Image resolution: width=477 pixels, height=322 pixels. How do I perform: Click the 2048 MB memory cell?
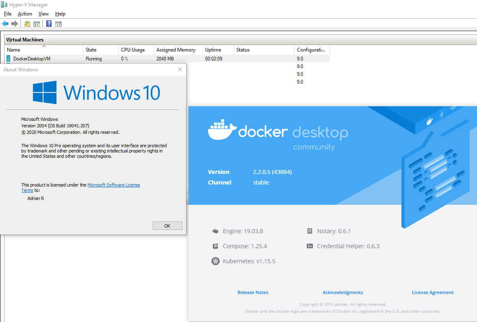tap(165, 59)
